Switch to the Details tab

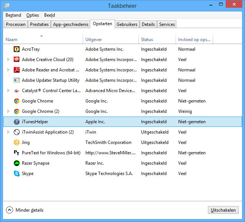point(148,24)
